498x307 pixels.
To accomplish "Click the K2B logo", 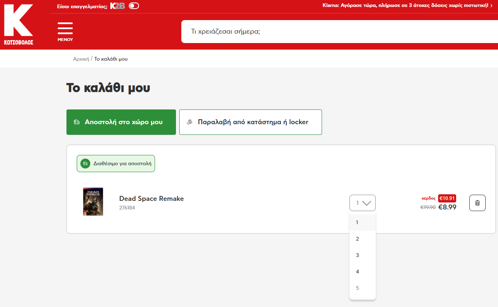I will (x=117, y=6).
